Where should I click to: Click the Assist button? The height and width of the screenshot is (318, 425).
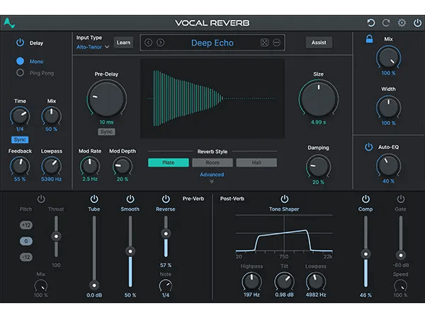(x=319, y=42)
